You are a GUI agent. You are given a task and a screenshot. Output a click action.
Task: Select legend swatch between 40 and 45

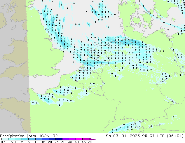coord(79,139)
